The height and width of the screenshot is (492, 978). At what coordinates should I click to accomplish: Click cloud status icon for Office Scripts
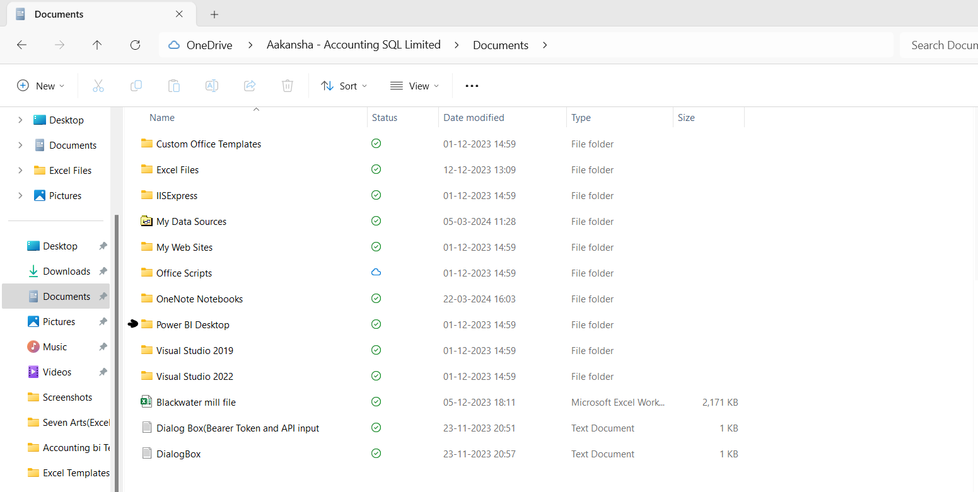point(376,273)
